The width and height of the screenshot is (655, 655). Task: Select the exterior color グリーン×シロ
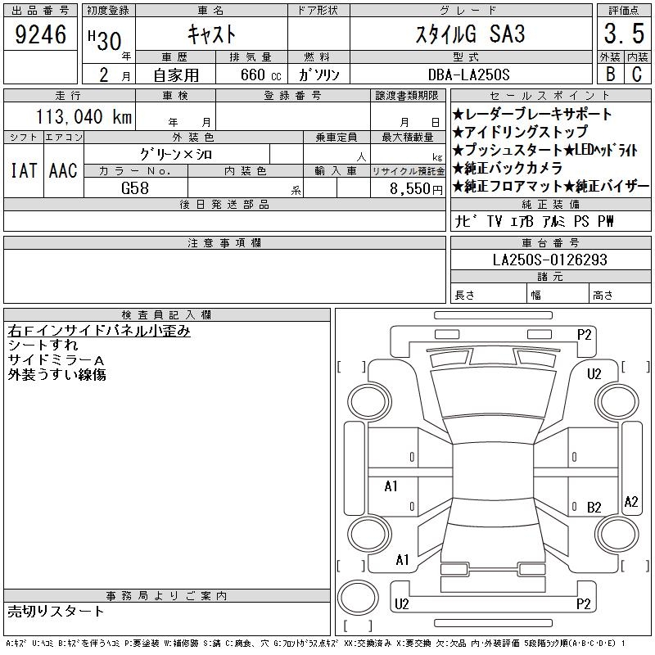coord(176,155)
